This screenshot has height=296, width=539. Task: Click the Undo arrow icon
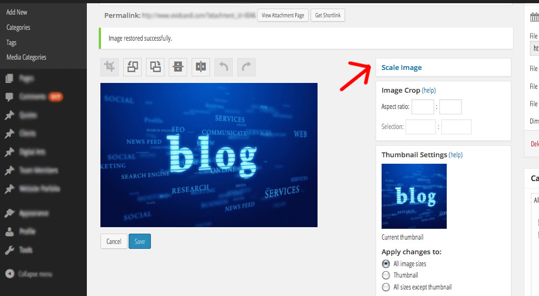click(x=224, y=67)
